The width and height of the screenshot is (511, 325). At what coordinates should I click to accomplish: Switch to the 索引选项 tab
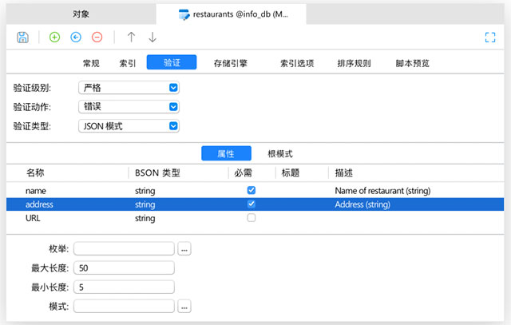pos(297,63)
